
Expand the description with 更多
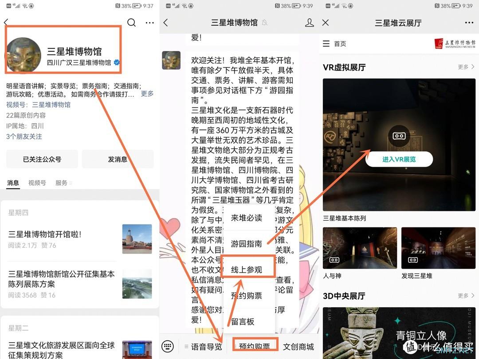tap(147, 94)
